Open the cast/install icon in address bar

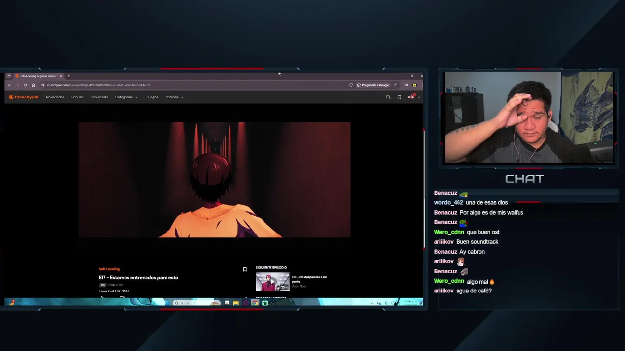click(351, 85)
